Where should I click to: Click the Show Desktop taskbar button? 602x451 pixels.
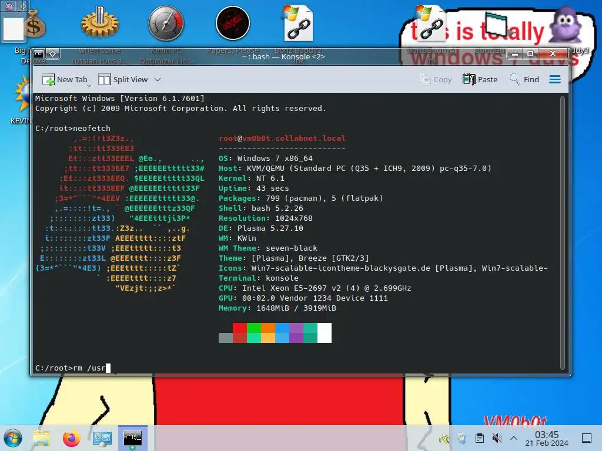[x=587, y=438]
